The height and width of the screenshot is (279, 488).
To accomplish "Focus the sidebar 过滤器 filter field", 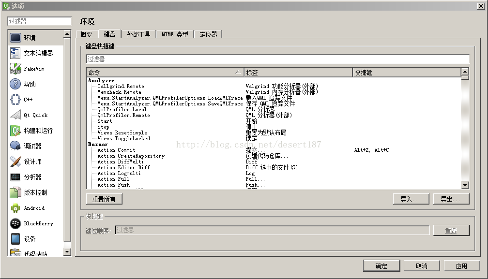I will tap(40, 21).
